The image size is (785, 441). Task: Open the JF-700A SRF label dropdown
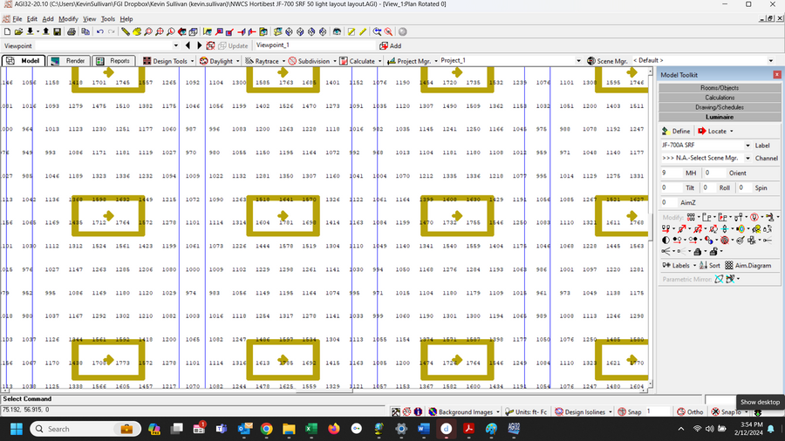tap(747, 146)
